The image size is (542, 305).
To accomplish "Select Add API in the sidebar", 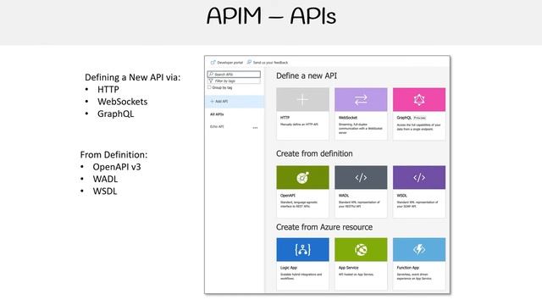I will [x=235, y=102].
